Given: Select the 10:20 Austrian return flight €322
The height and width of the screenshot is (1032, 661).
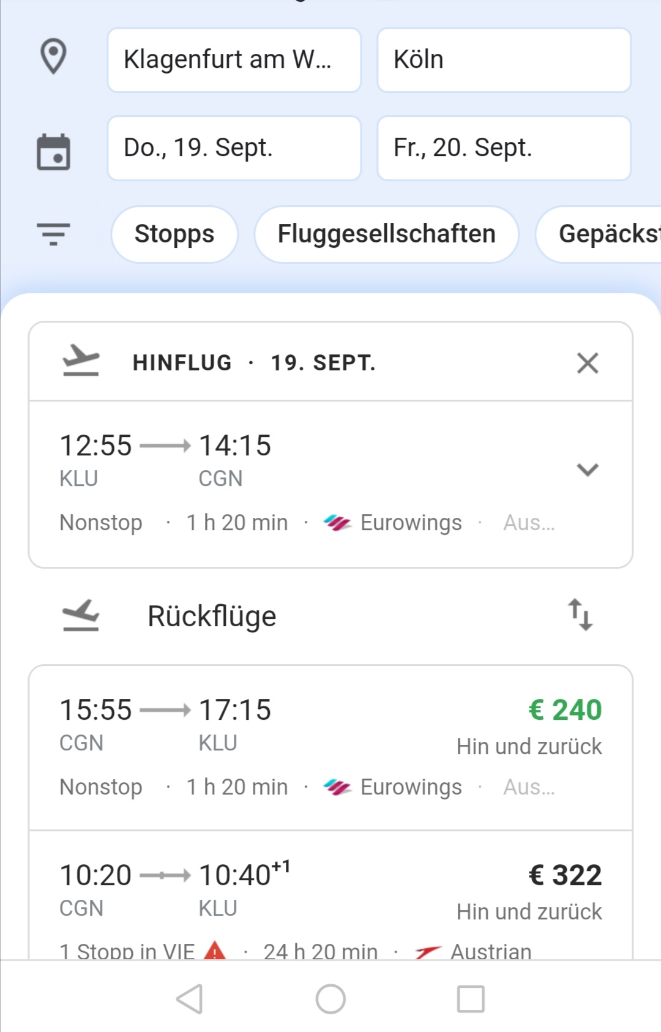Looking at the screenshot, I should [330, 896].
